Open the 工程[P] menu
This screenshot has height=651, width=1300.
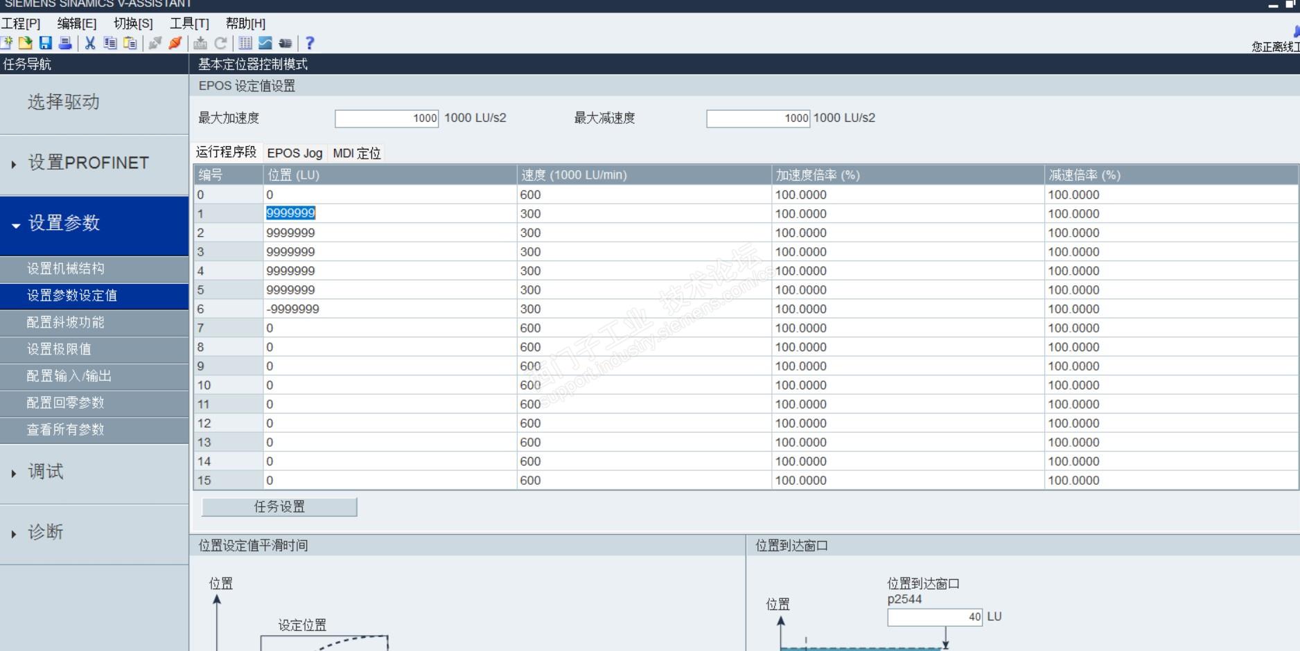[x=21, y=24]
